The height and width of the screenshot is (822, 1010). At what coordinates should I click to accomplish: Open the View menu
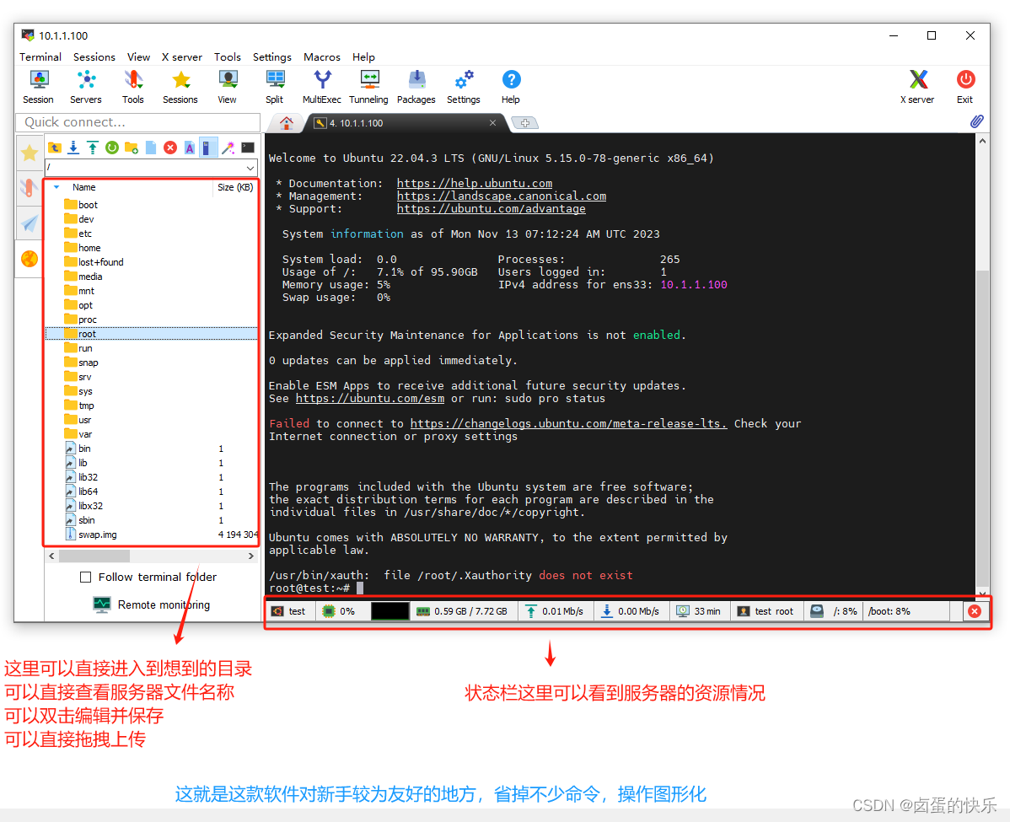(138, 56)
